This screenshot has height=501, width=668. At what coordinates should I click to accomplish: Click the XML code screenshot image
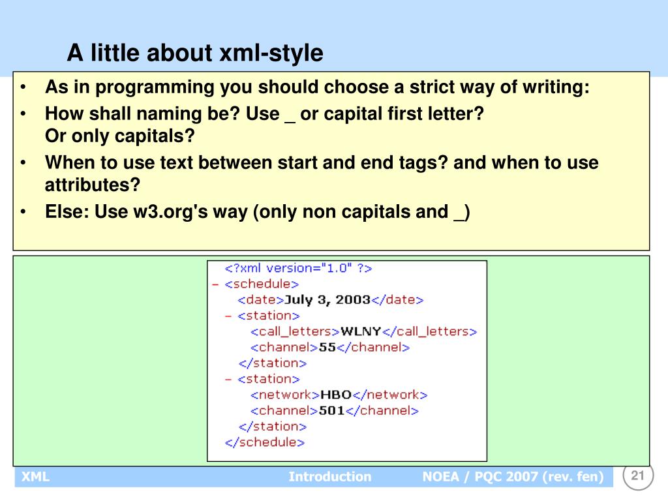click(347, 361)
